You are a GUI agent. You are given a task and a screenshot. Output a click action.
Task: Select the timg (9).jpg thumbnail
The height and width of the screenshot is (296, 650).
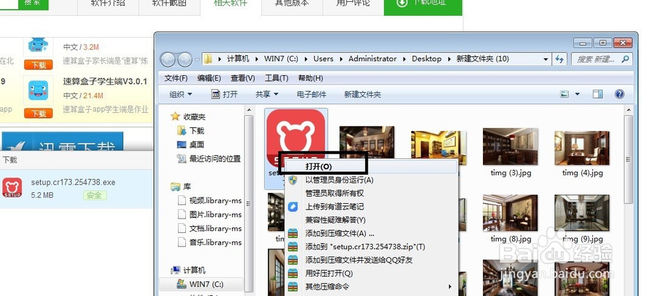tap(582, 213)
